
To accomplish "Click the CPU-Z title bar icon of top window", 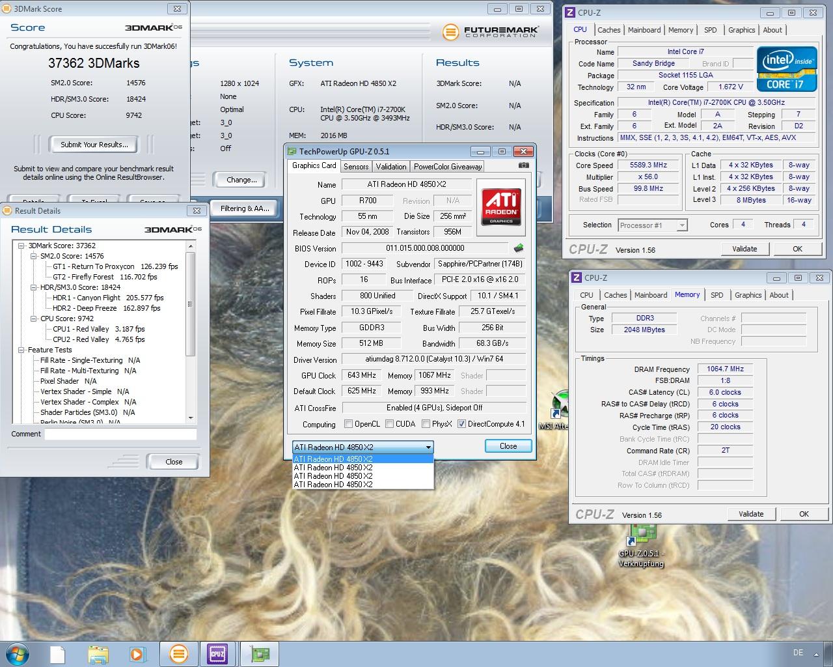I will (570, 12).
